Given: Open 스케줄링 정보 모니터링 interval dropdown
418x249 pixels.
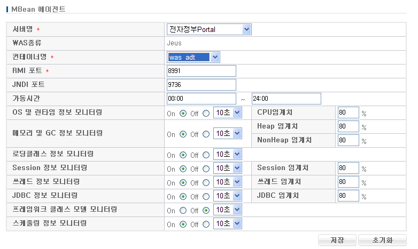Looking at the screenshot, I should click(x=227, y=224).
